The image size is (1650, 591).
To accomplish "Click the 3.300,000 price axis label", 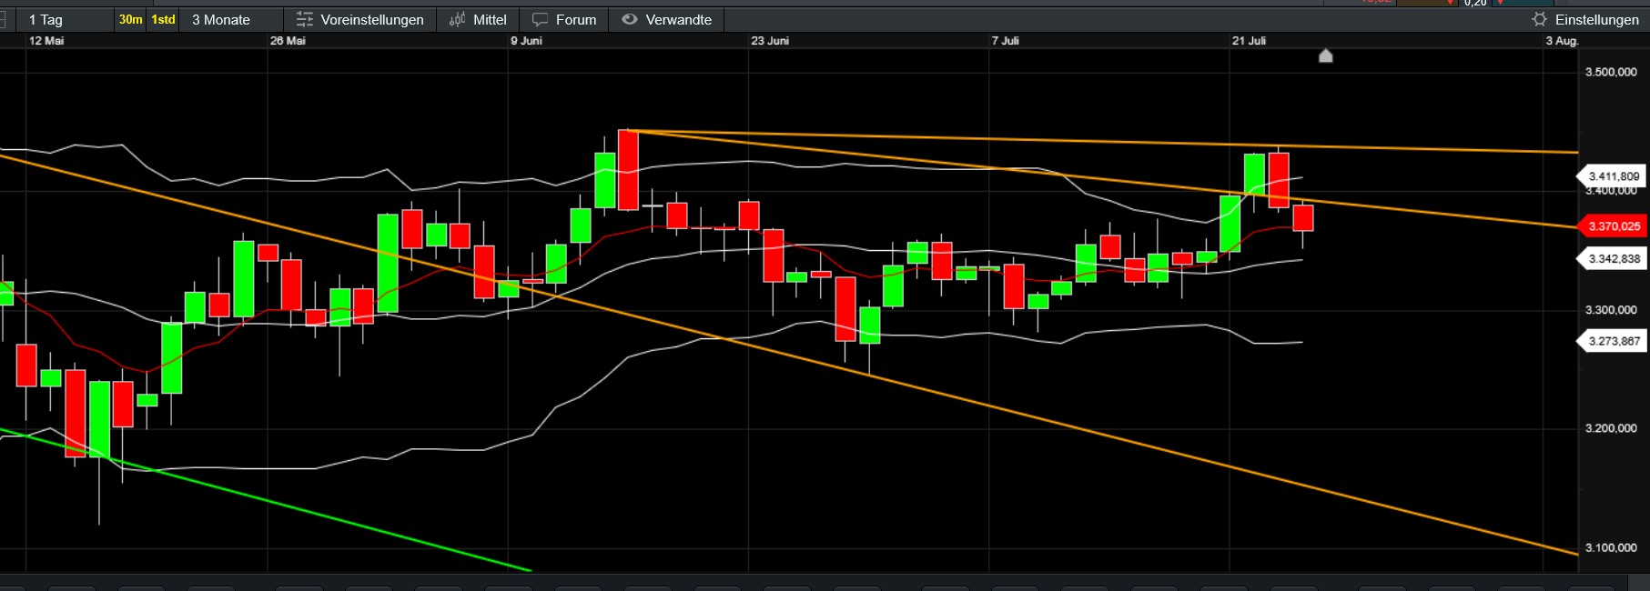I will [x=1611, y=310].
